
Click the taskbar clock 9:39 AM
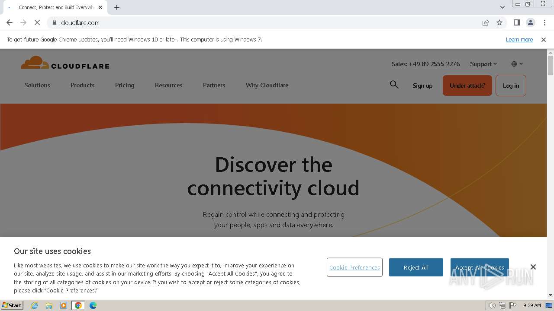(532, 305)
